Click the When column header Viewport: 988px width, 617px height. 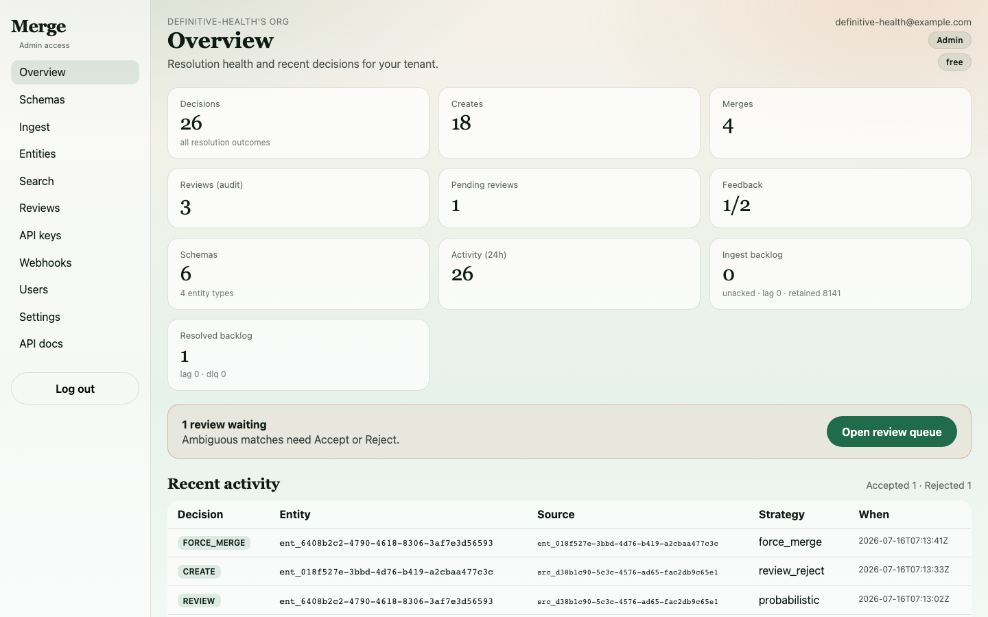[x=873, y=515]
